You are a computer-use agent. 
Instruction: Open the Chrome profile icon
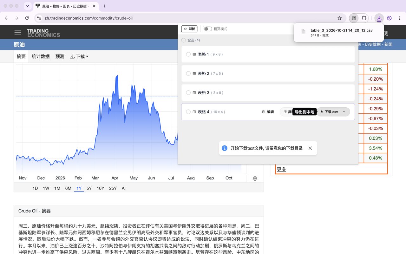[x=389, y=18]
